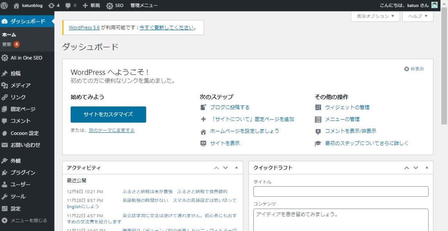The width and height of the screenshot is (448, 231).
Task: Click メニューを閉じる to collapse the sidebar
Action: (29, 220)
